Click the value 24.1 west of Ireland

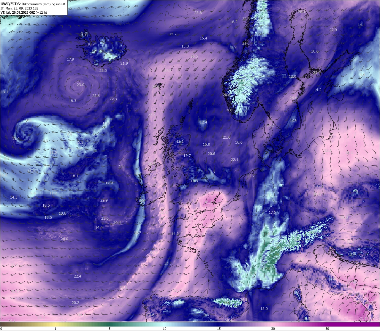122,167
